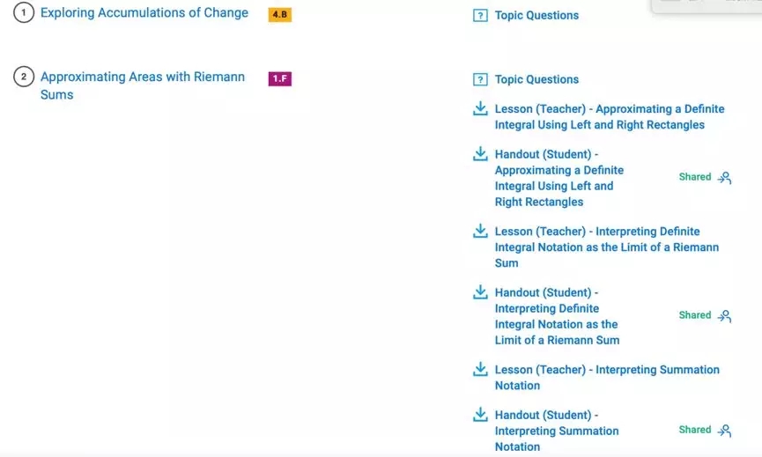This screenshot has height=457, width=762.
Task: Click download icon for Lesson Interpreting Definite Integral Notation
Action: (x=480, y=231)
